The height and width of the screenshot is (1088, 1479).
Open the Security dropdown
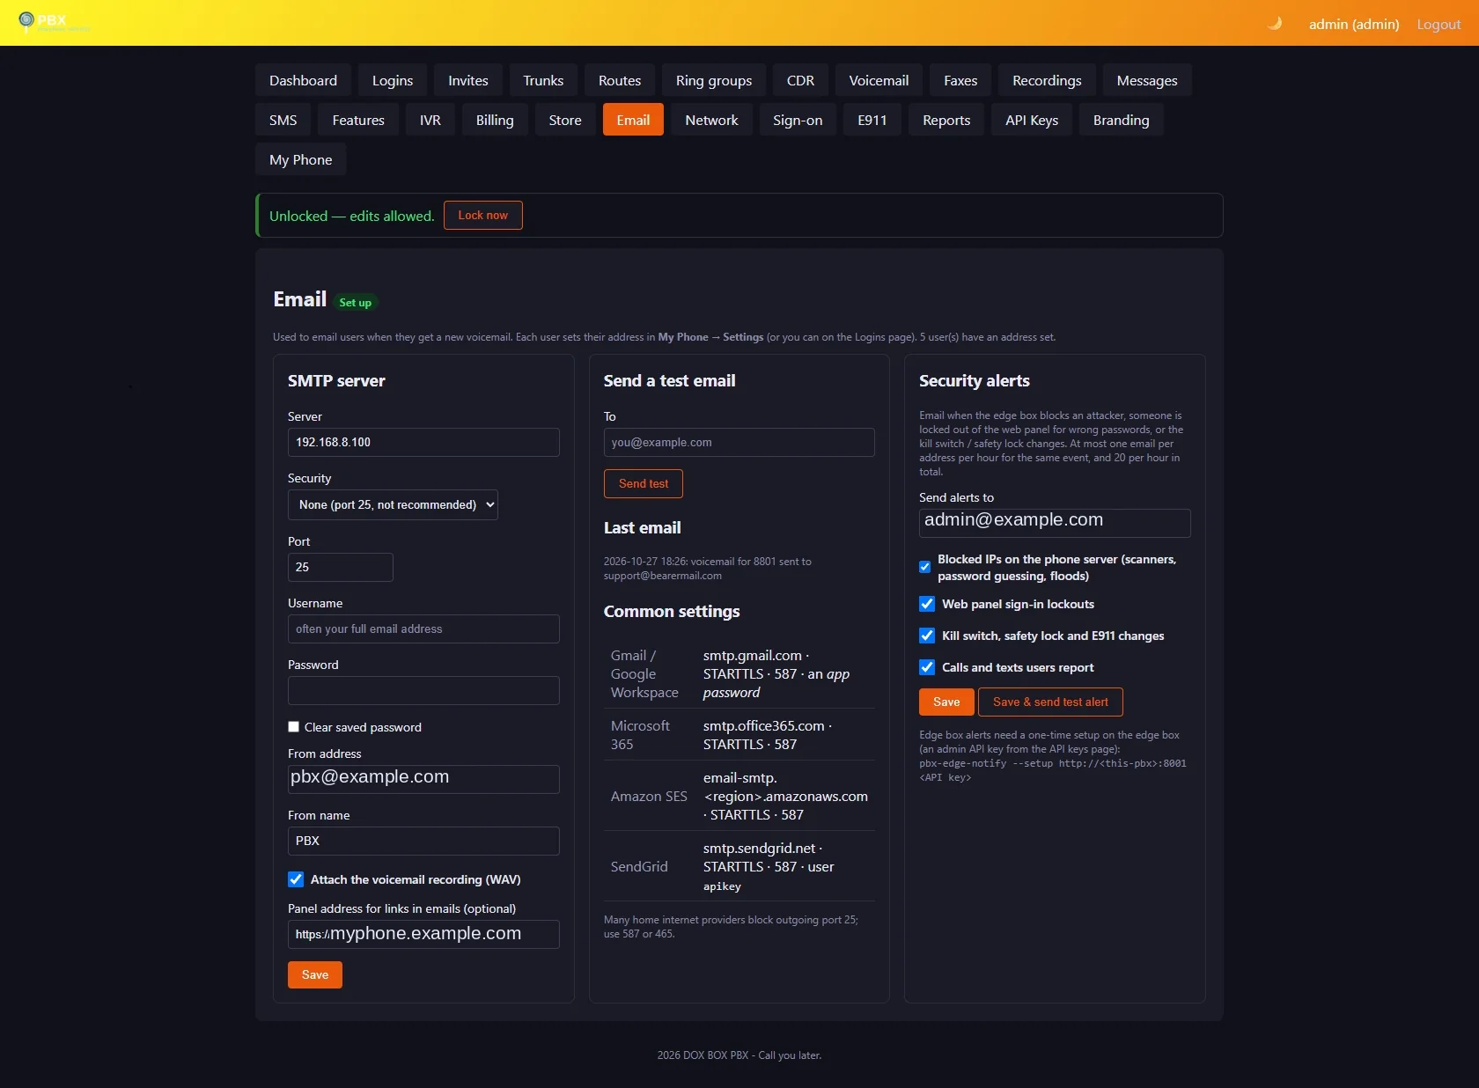393,504
